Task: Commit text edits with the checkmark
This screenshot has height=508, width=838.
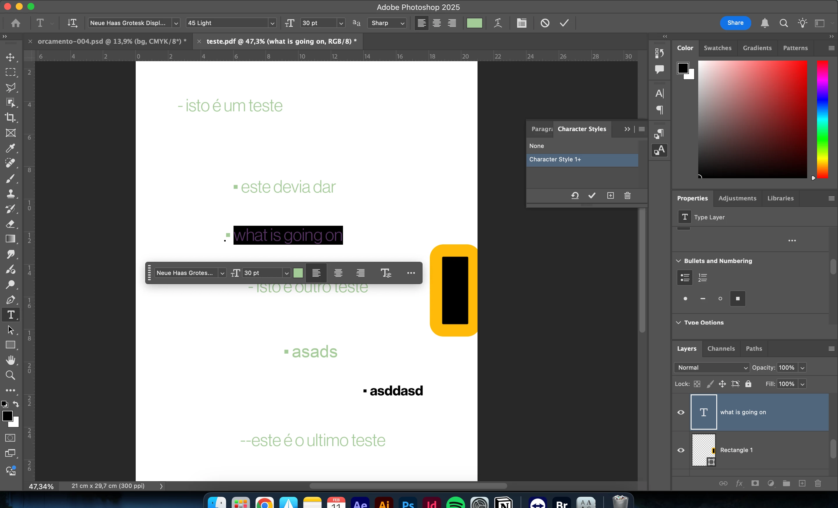Action: tap(564, 23)
